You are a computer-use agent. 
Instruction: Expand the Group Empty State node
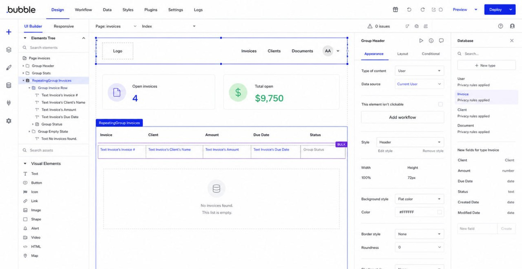pos(29,132)
